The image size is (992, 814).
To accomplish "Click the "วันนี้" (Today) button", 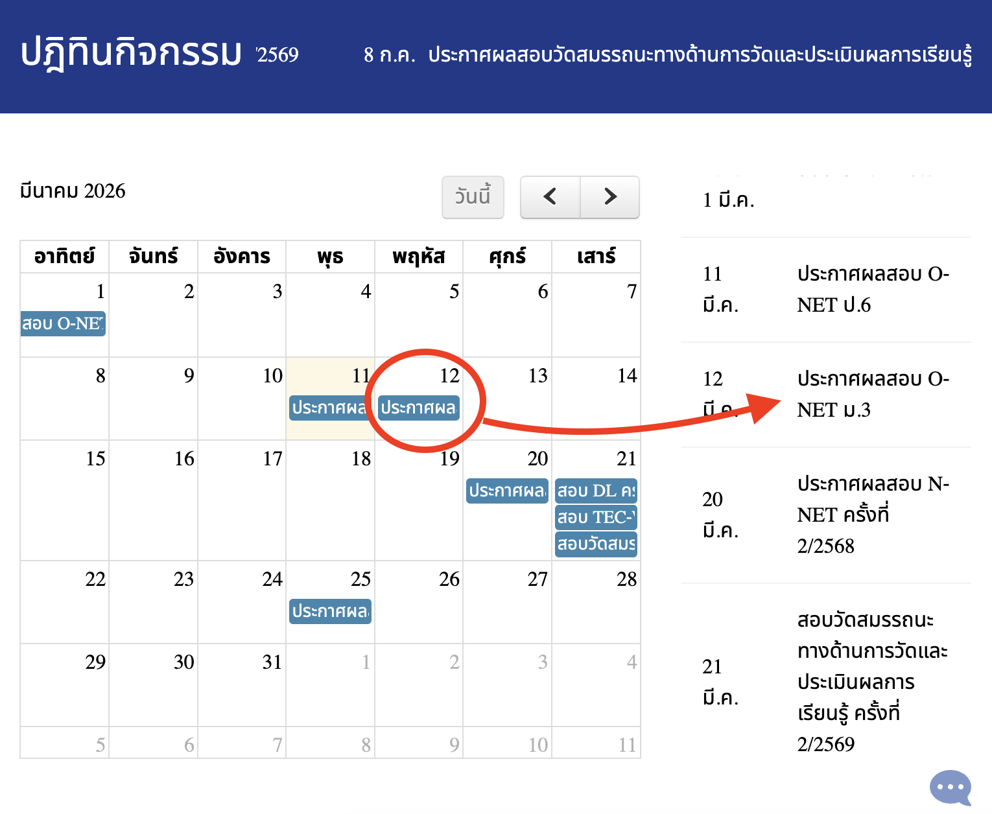I will coord(473,197).
